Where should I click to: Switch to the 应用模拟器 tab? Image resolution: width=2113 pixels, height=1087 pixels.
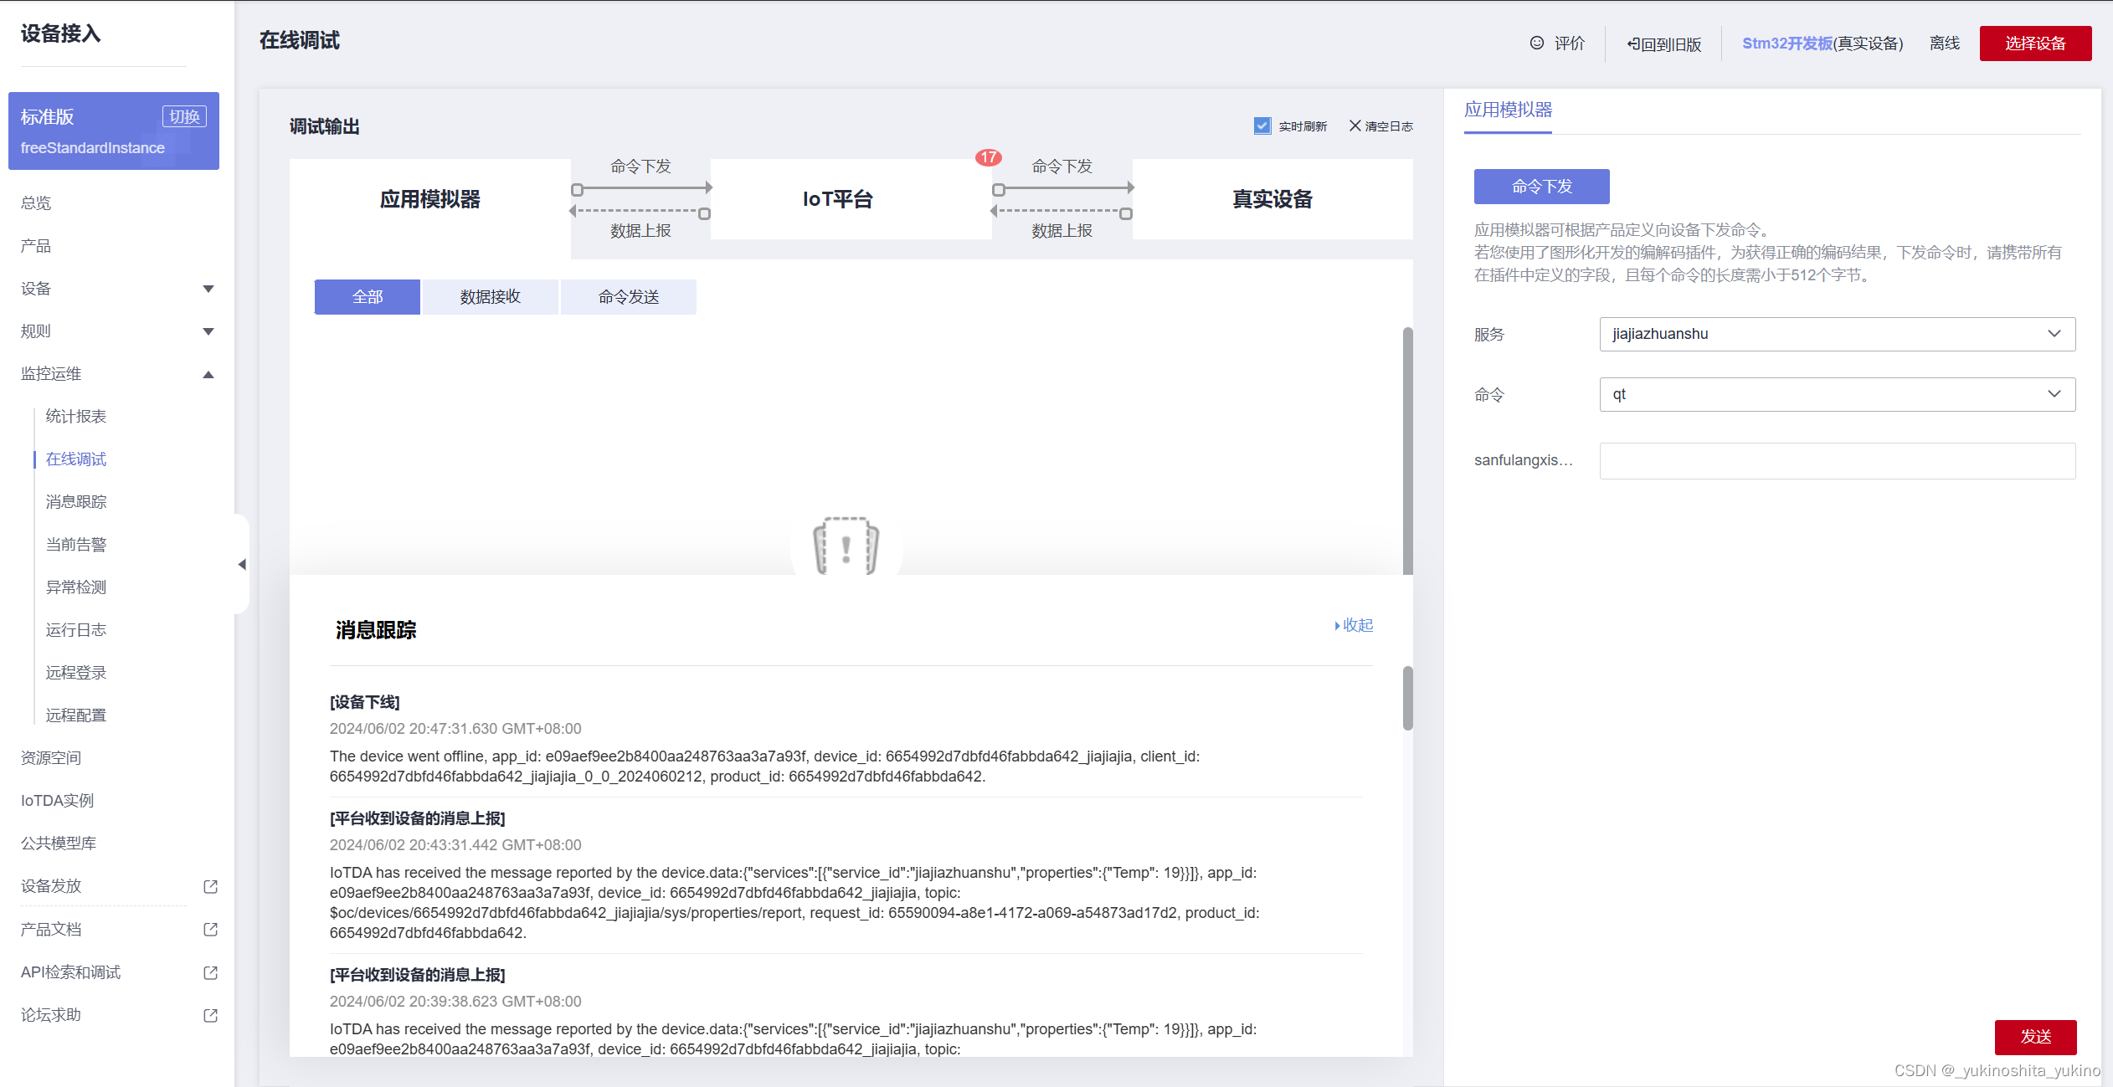pos(1508,110)
